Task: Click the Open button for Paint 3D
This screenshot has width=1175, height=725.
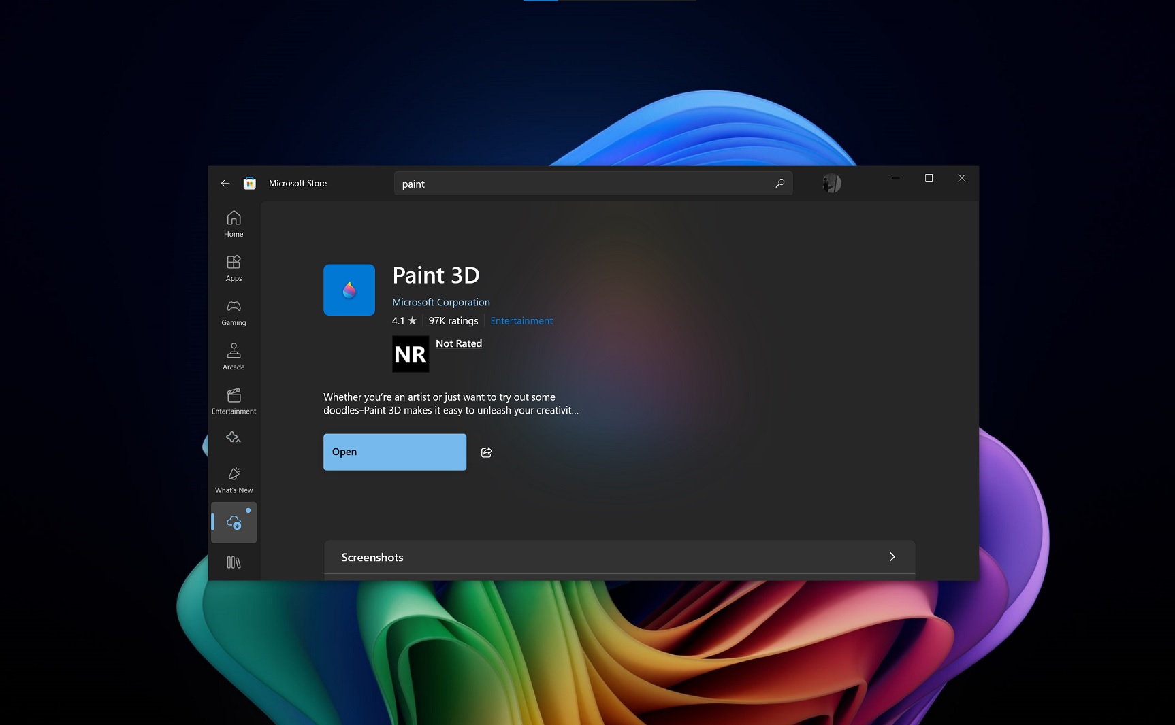Action: (x=395, y=452)
